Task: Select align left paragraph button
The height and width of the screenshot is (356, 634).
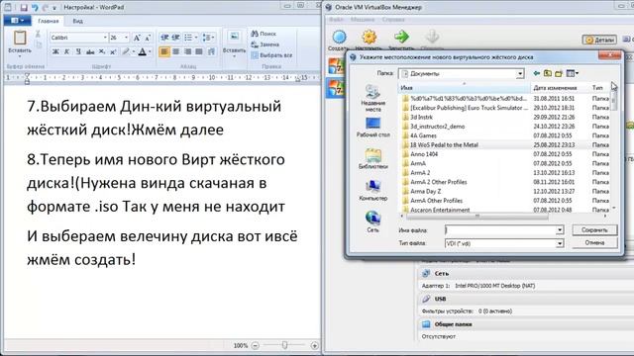Action: coord(164,51)
